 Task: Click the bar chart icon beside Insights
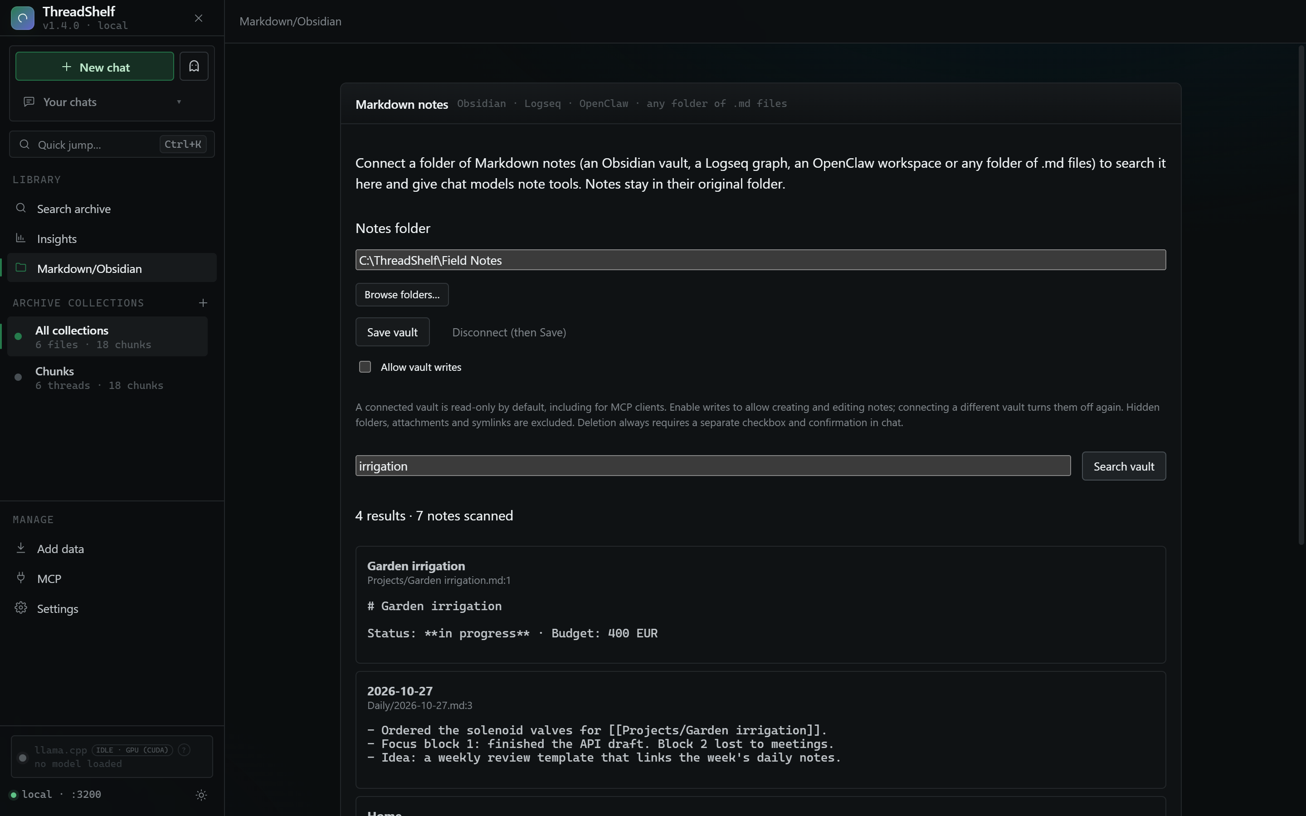pos(21,238)
